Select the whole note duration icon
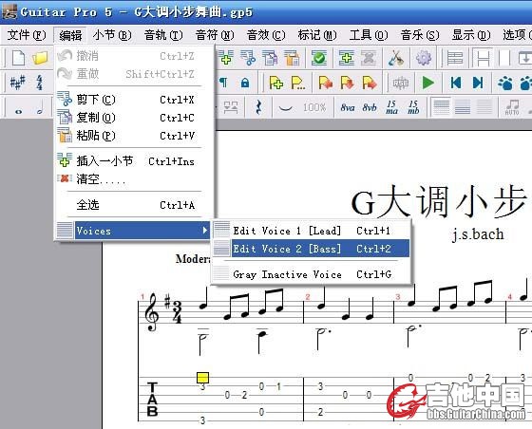Image resolution: width=532 pixels, height=429 pixels. click(18, 111)
